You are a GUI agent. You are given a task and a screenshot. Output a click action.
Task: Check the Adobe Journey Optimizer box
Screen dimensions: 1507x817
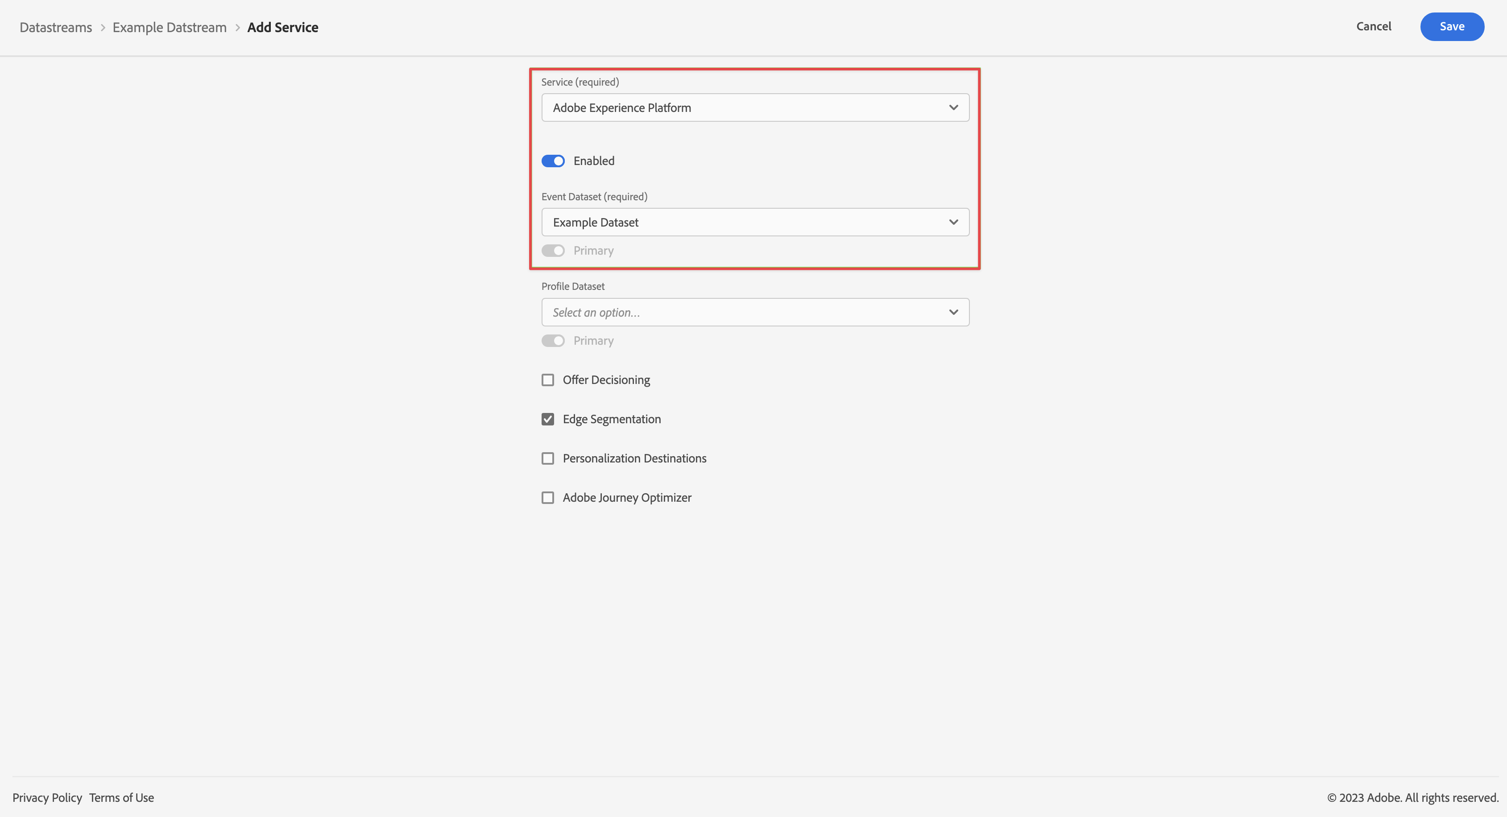coord(547,498)
